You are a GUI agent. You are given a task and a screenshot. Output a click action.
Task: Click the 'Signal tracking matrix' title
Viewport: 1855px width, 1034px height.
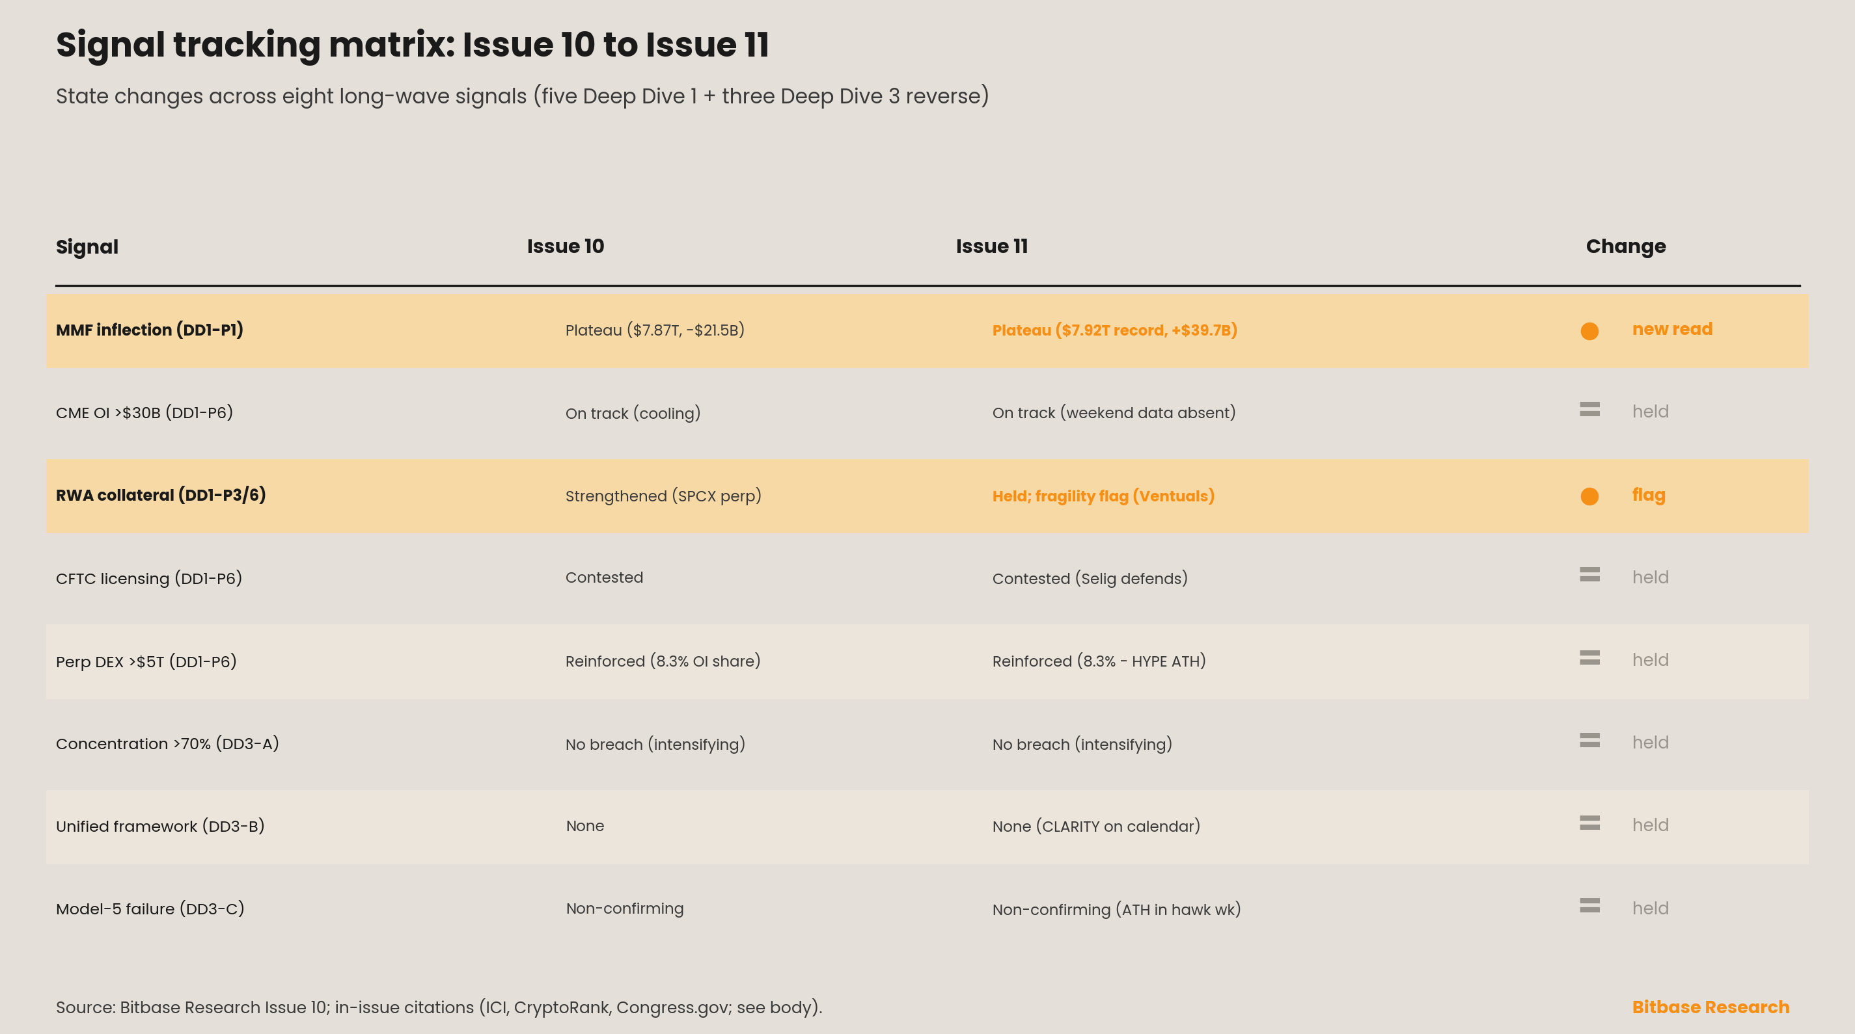(413, 45)
